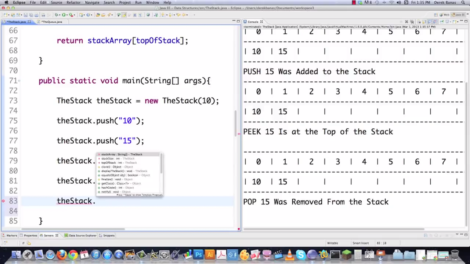Open Debug button dropdown arrow
470x264 pixels.
pyautogui.click(x=59, y=15)
